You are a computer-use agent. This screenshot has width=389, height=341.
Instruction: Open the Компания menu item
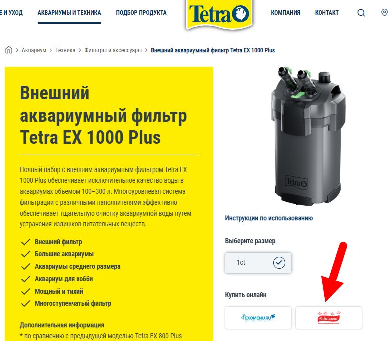(x=286, y=13)
